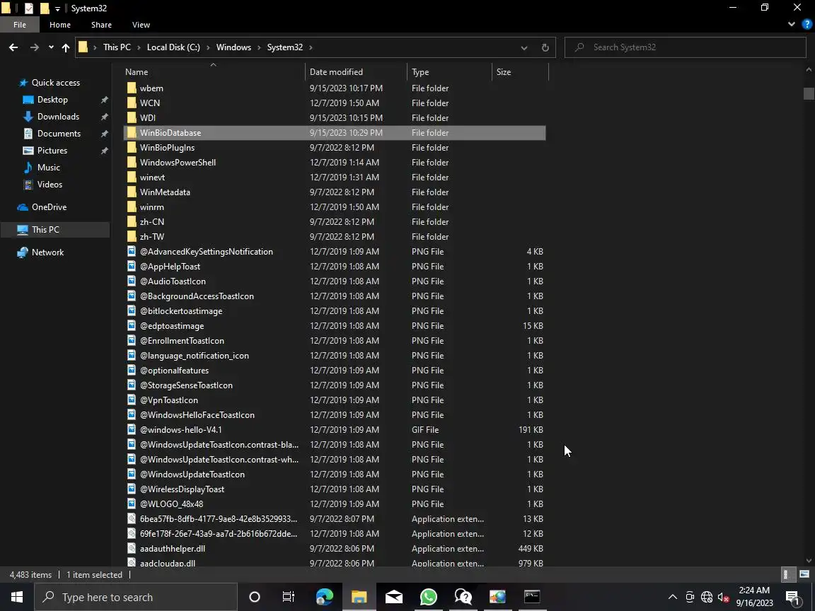Screen dimensions: 815x611
Task: Open Cortana from the taskbar
Action: coord(254,597)
